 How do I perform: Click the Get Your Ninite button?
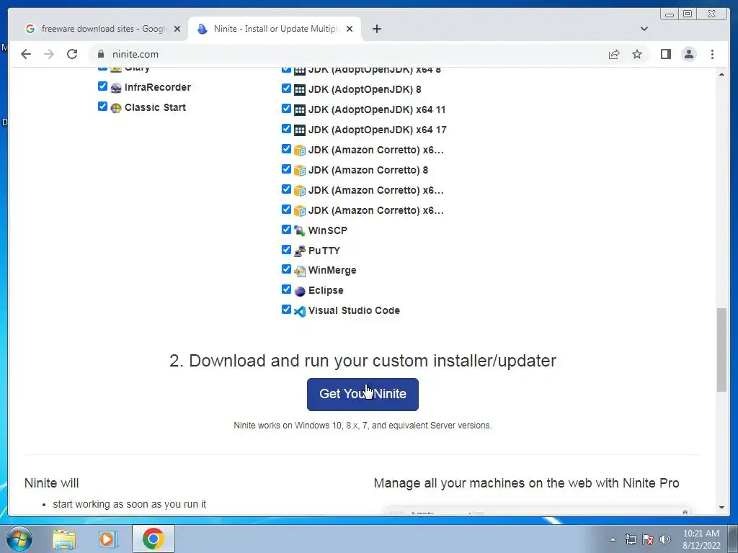tap(363, 394)
